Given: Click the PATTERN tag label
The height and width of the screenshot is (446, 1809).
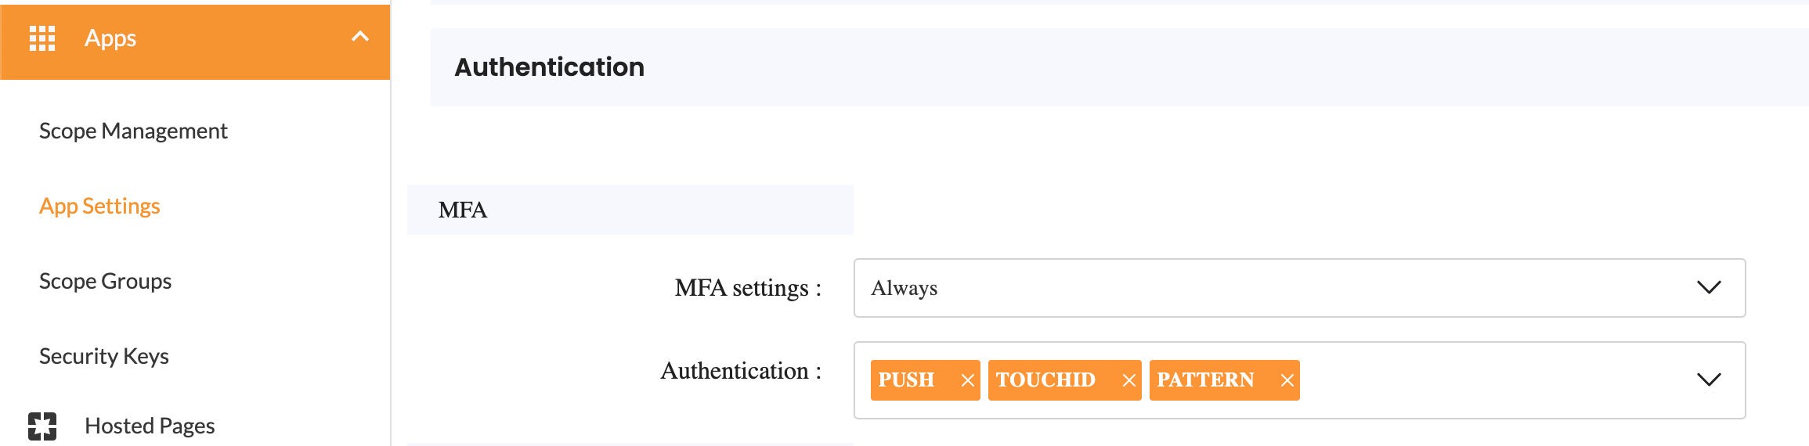Looking at the screenshot, I should point(1205,380).
